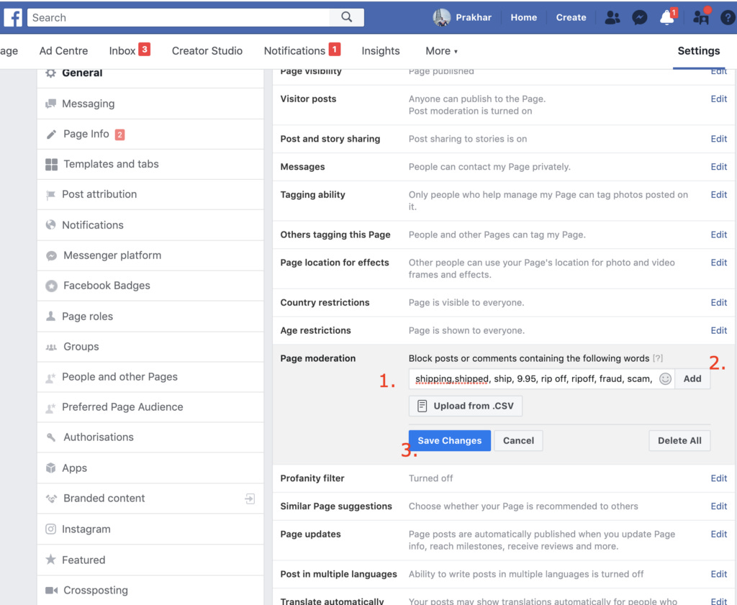Edit the Page updates setting
Viewport: 737px width, 605px height.
tap(719, 534)
